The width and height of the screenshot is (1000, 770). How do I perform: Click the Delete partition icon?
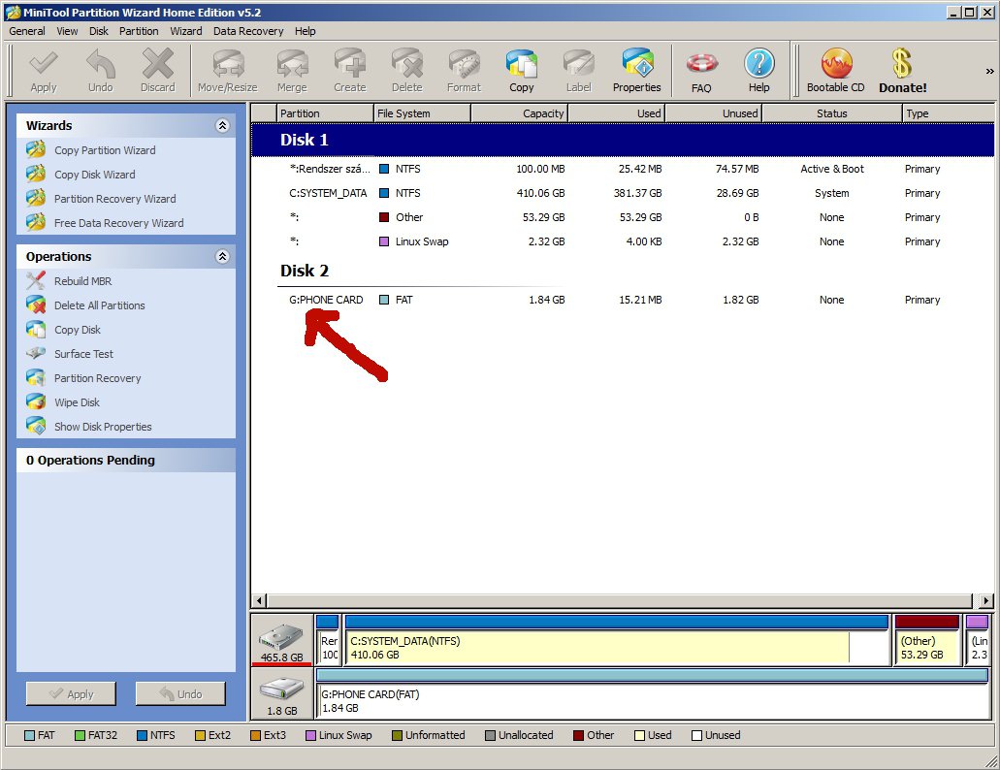tap(407, 70)
